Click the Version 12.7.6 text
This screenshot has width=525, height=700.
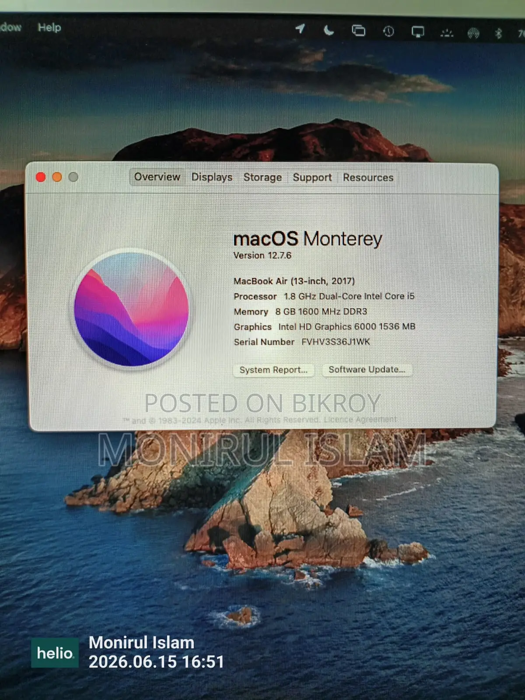point(262,255)
